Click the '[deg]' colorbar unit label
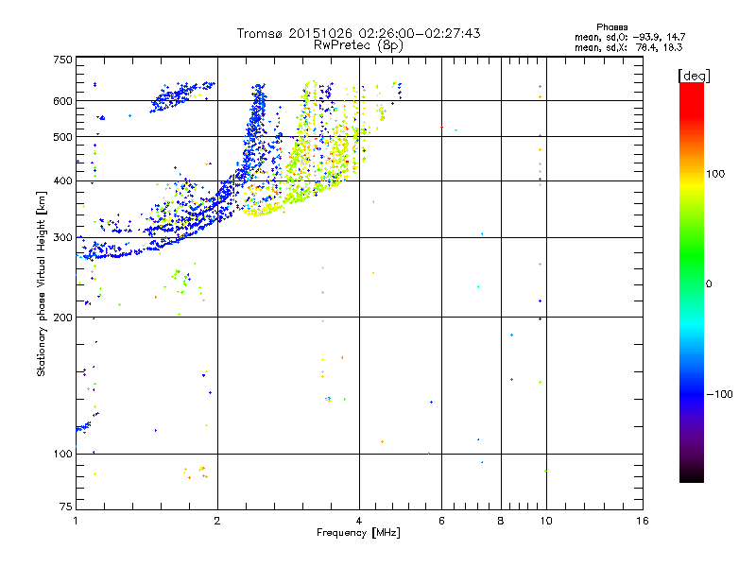The height and width of the screenshot is (567, 756). [x=694, y=76]
